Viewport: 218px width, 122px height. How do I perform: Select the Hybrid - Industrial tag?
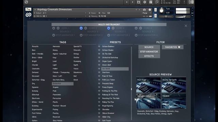60,54
